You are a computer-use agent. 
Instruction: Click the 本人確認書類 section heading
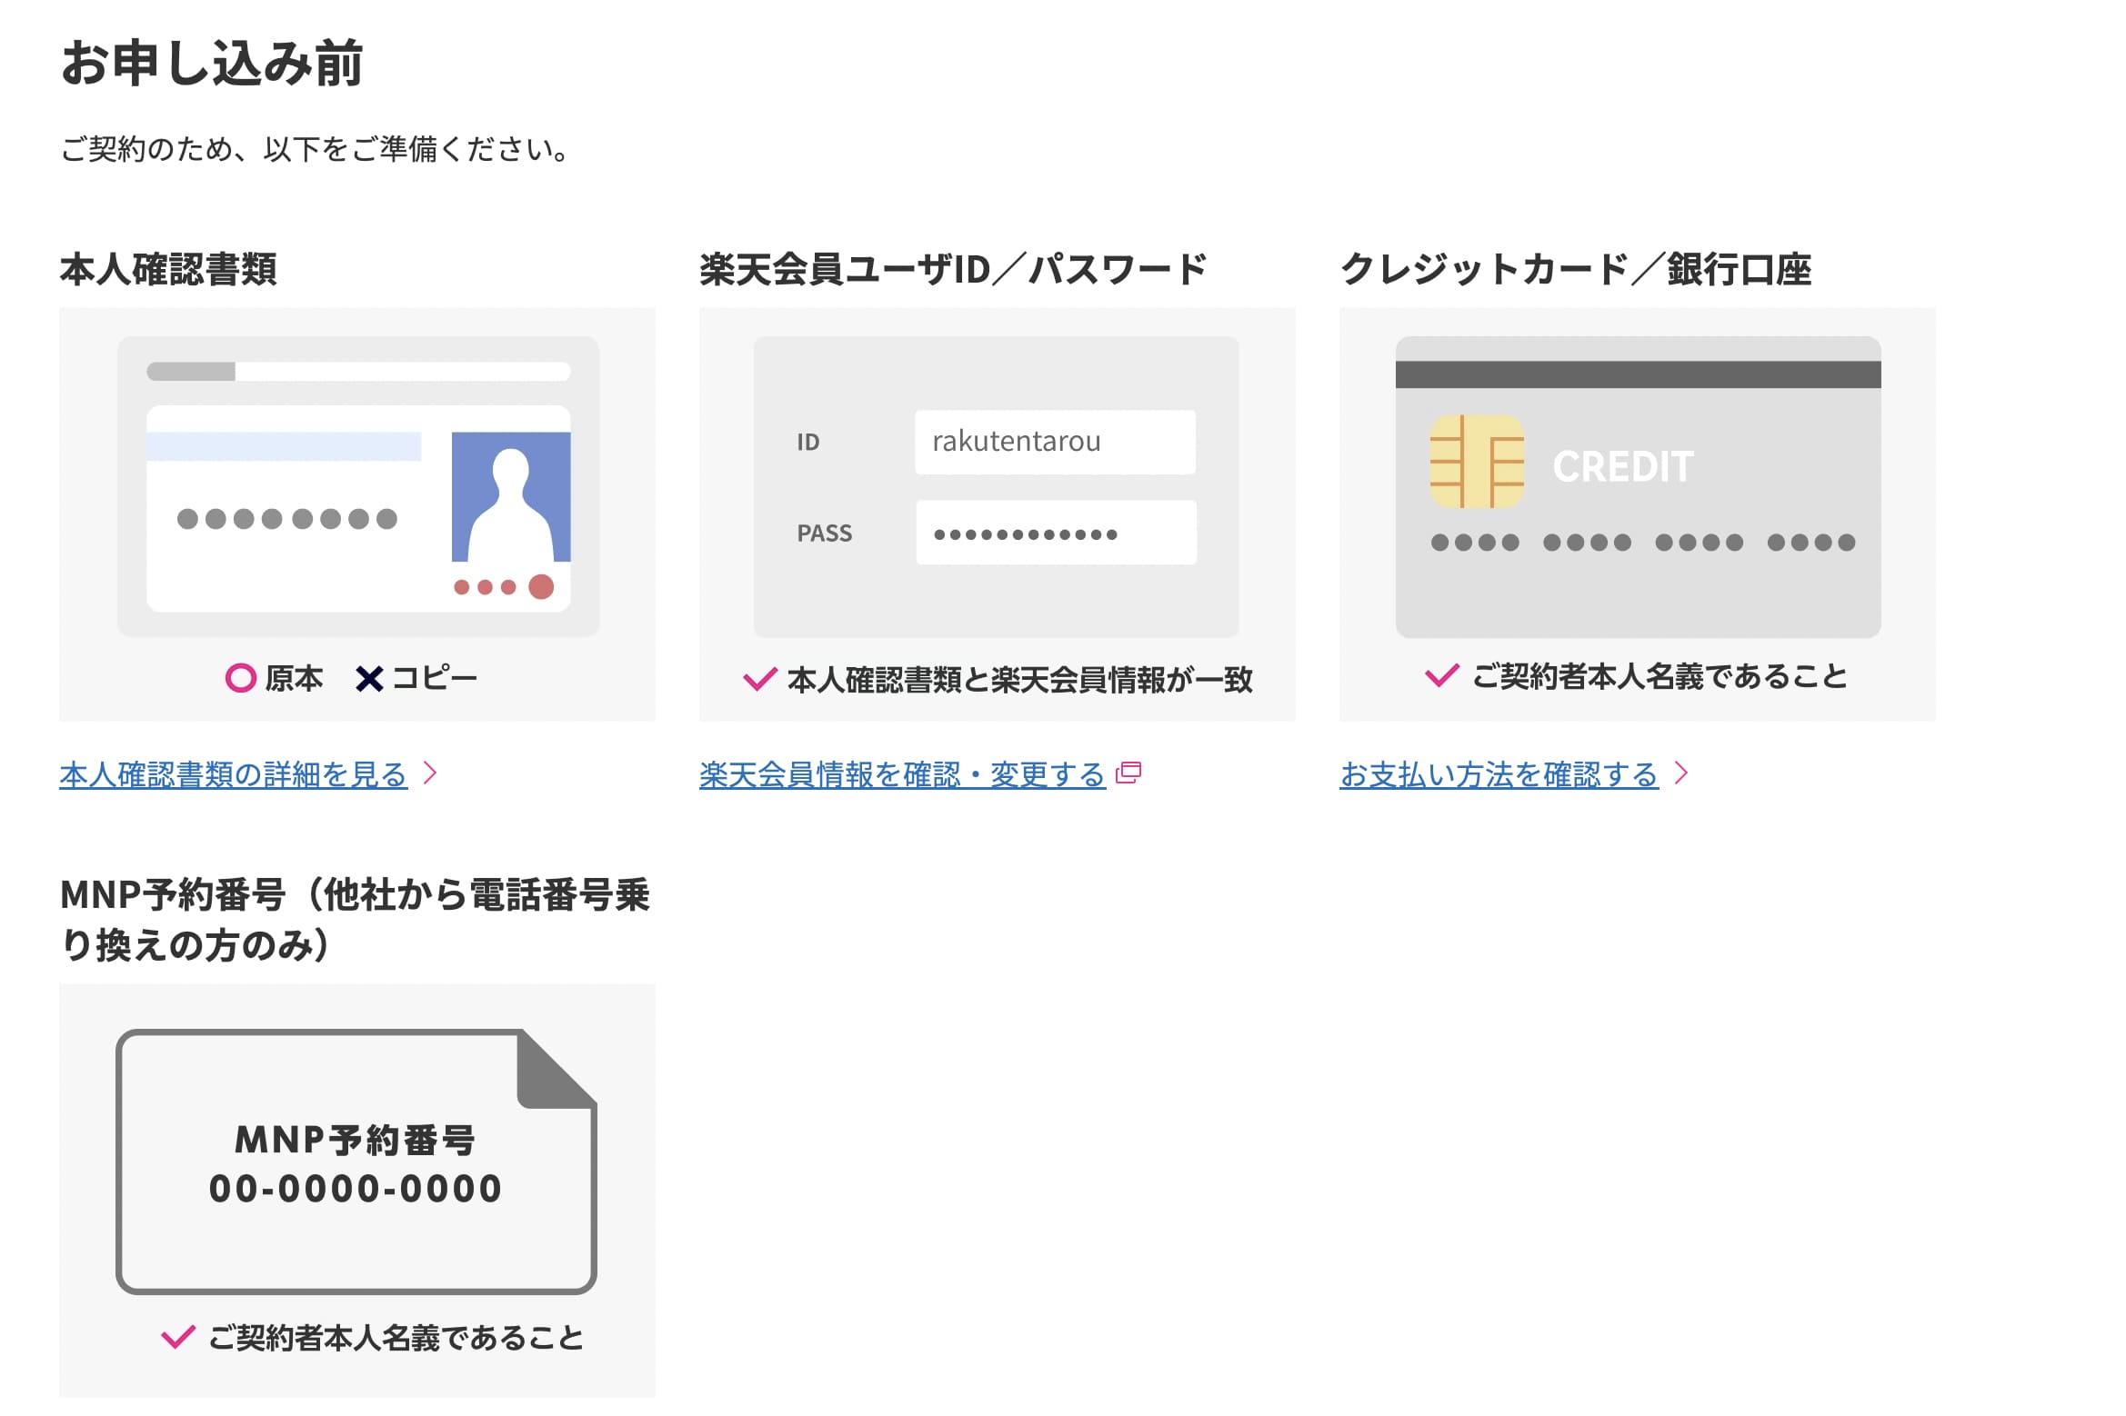pyautogui.click(x=168, y=269)
